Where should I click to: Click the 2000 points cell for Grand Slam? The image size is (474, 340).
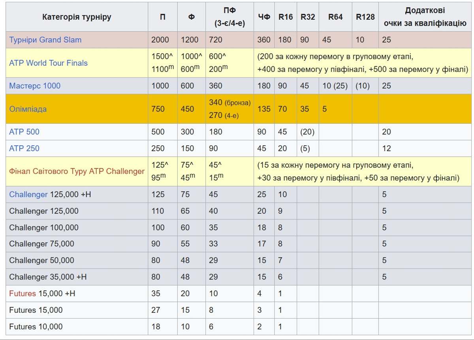point(160,40)
